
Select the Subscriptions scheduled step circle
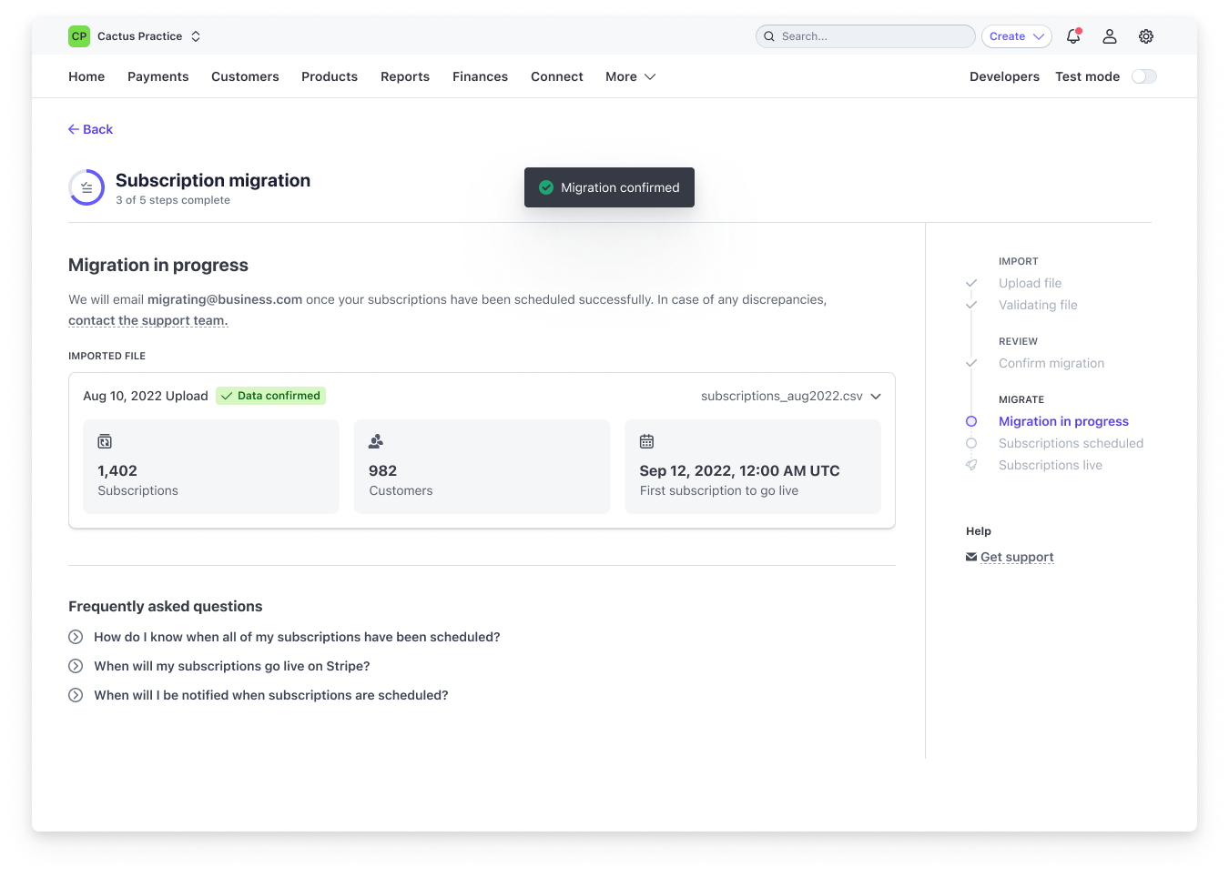tap(971, 443)
